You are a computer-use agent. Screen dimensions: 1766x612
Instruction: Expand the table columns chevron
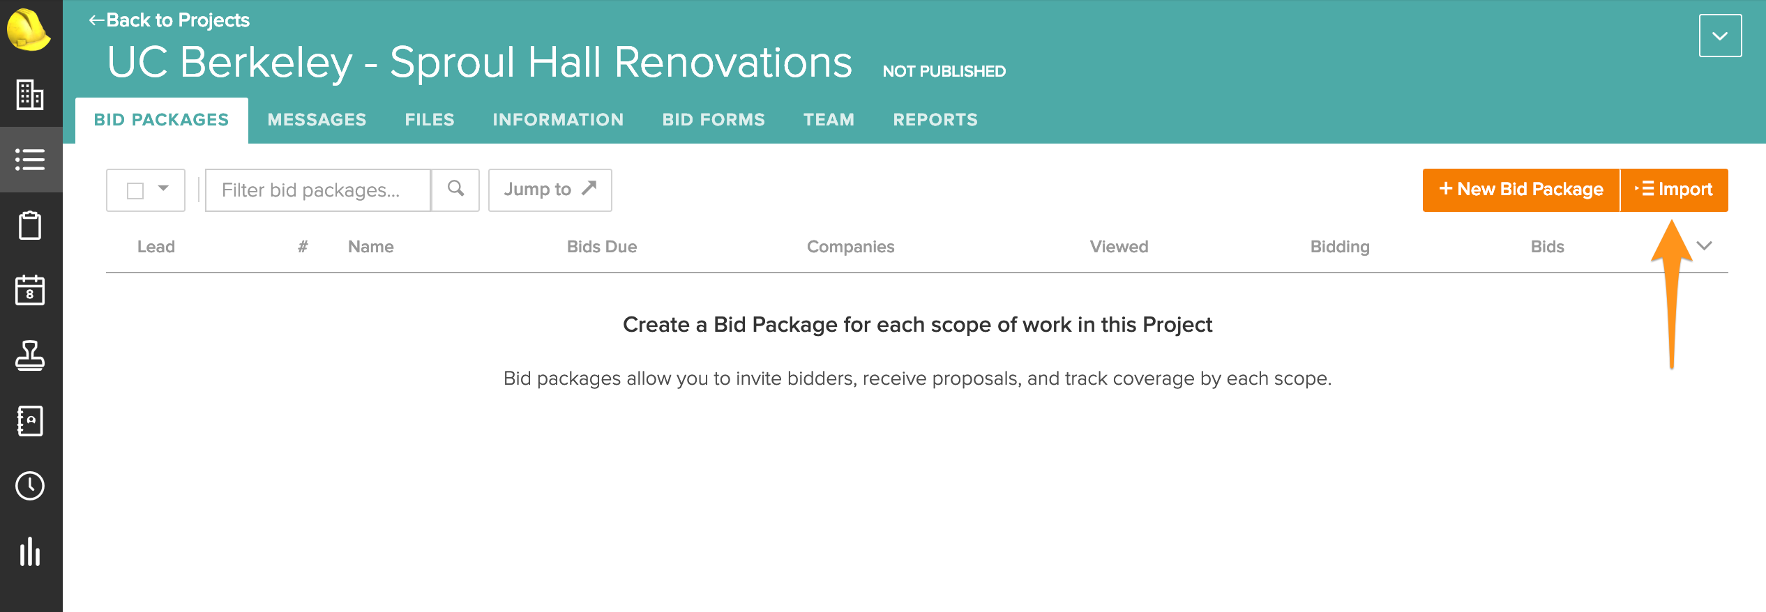(1705, 246)
